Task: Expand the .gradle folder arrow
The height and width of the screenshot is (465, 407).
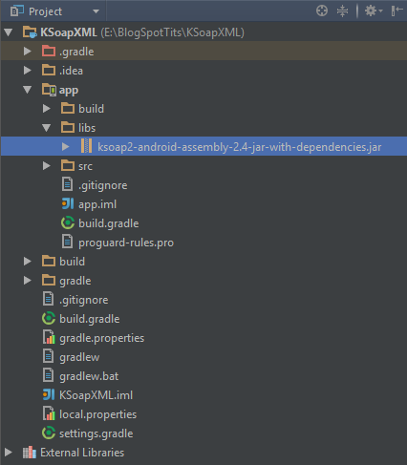Action: point(28,52)
